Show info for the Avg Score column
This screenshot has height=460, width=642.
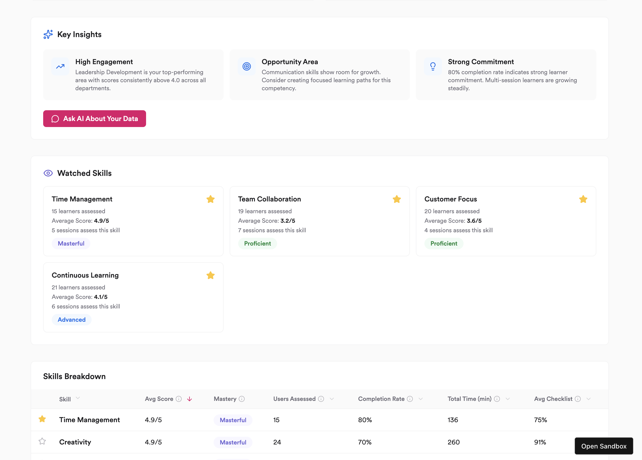[179, 399]
